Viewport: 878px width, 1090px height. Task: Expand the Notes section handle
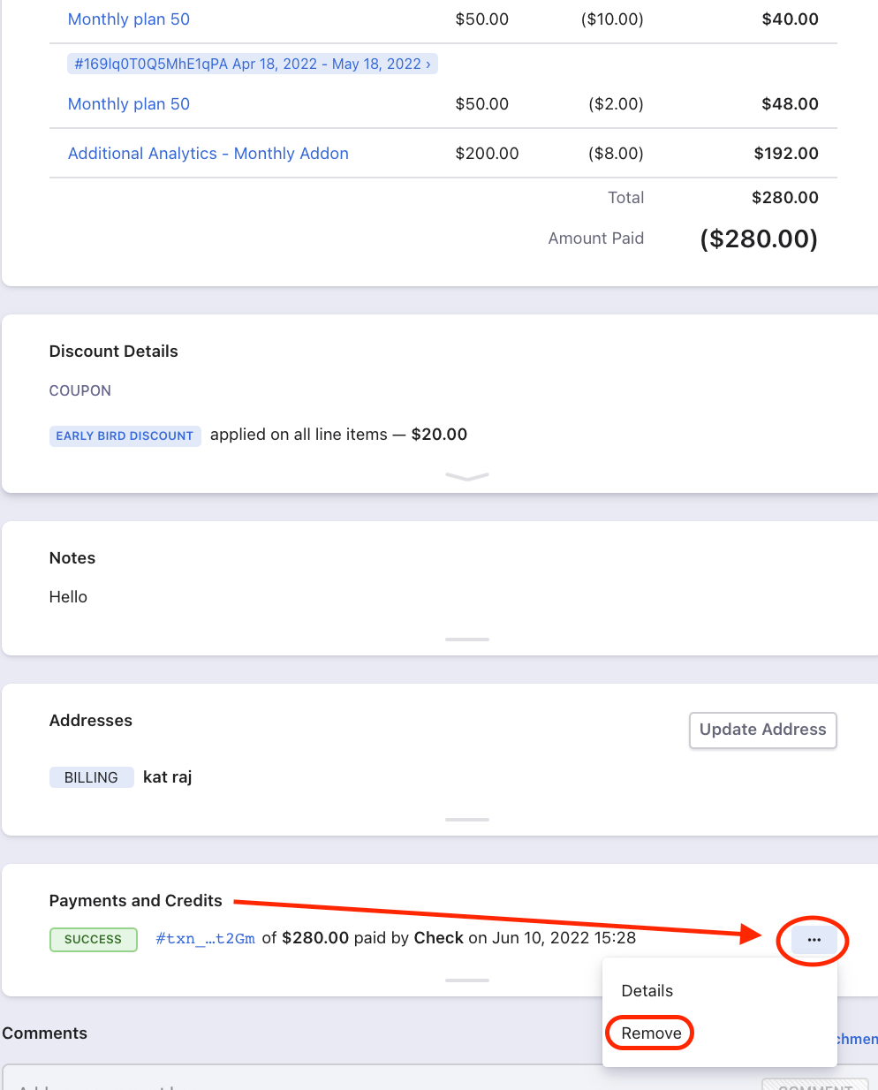467,639
